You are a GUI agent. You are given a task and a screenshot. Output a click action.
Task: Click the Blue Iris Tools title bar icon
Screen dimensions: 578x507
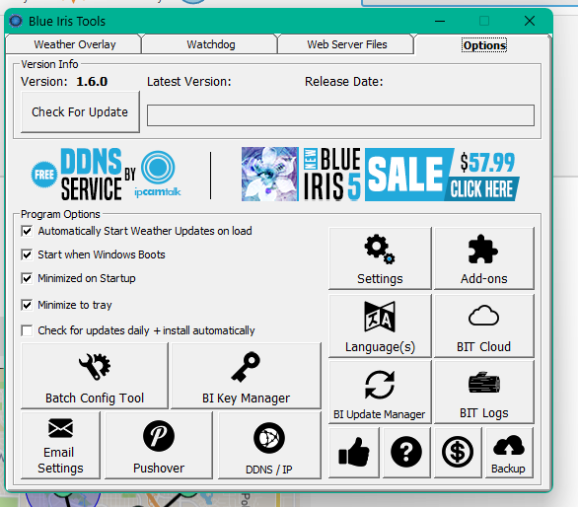click(16, 21)
